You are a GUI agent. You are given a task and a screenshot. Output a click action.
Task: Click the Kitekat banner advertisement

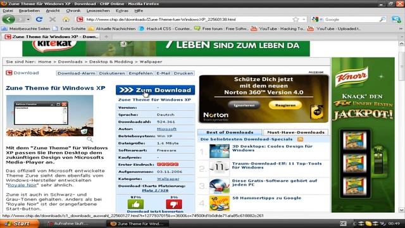point(166,48)
